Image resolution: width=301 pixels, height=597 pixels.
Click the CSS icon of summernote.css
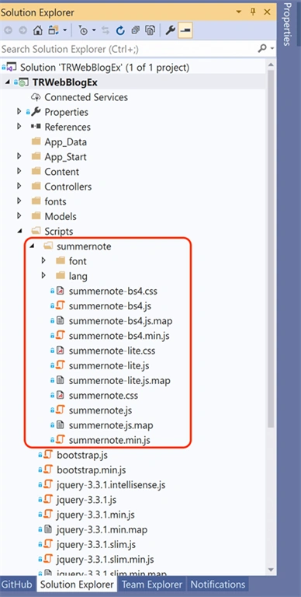60,396
